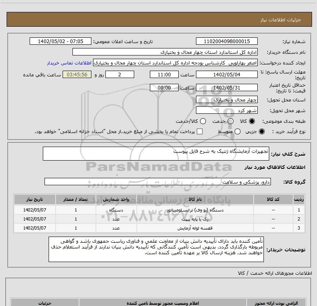Viewport: 317px width, 306px height.
Task: Click the request creator field اصغر بهارلویی
Action: click(x=175, y=63)
